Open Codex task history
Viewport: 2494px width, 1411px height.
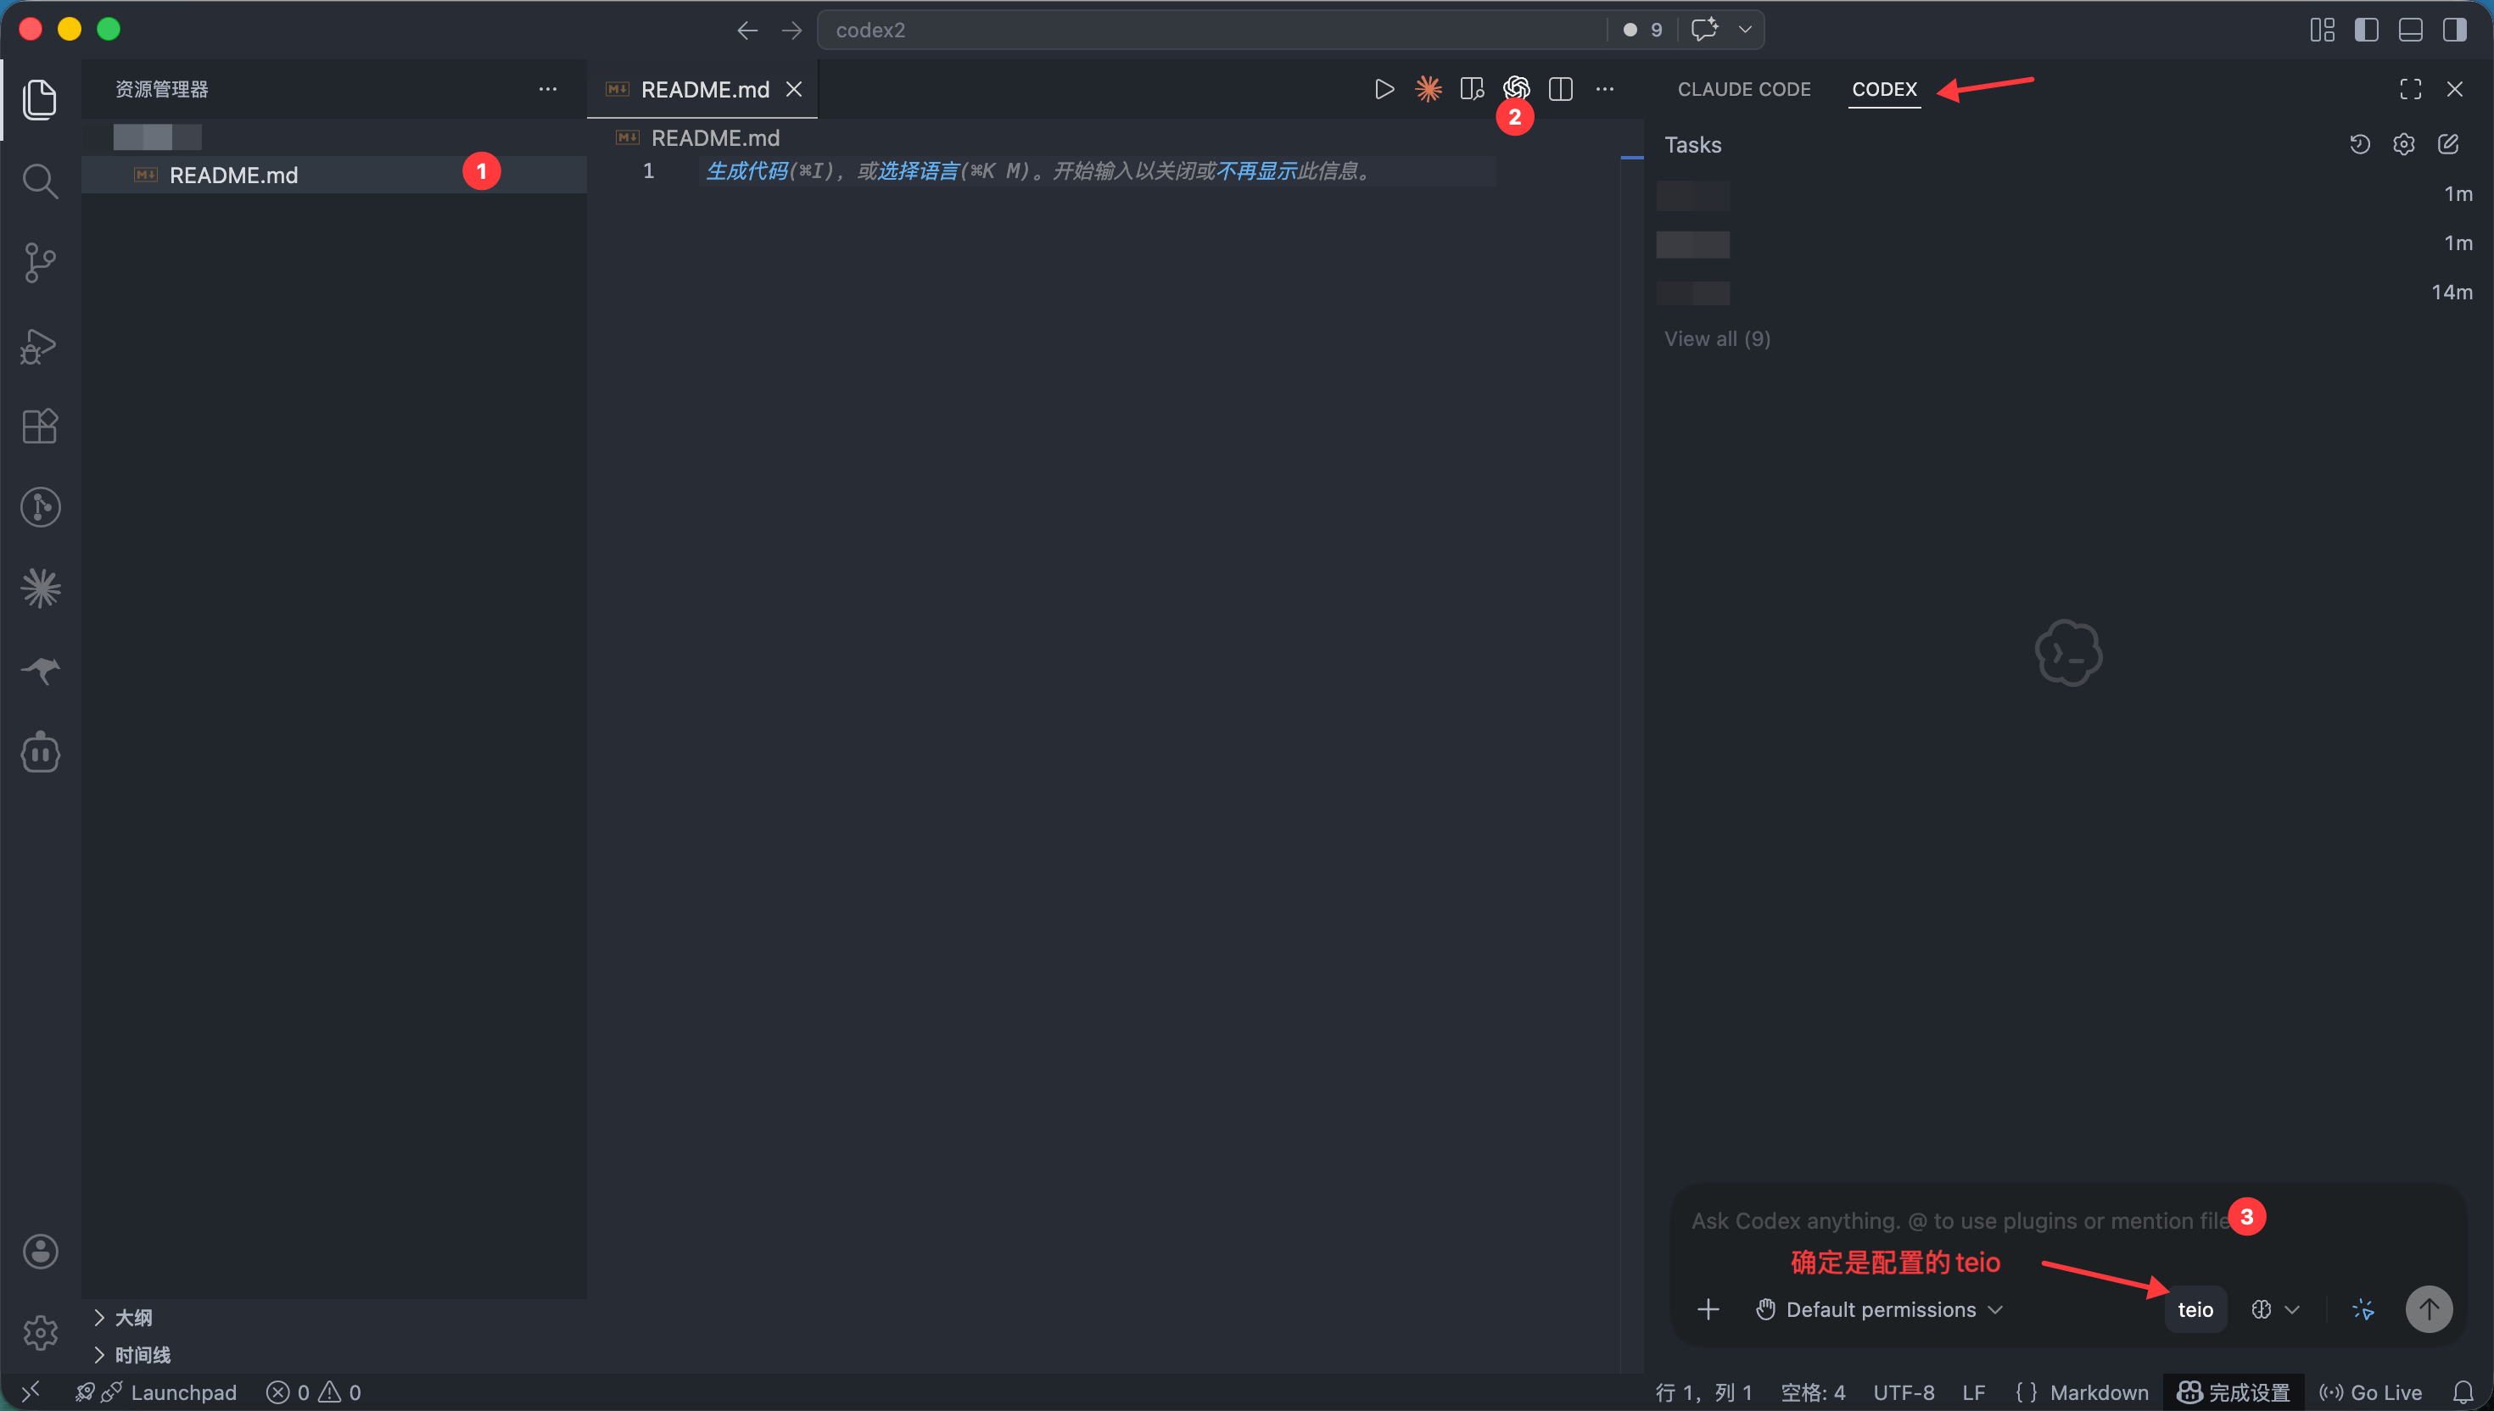click(2359, 144)
